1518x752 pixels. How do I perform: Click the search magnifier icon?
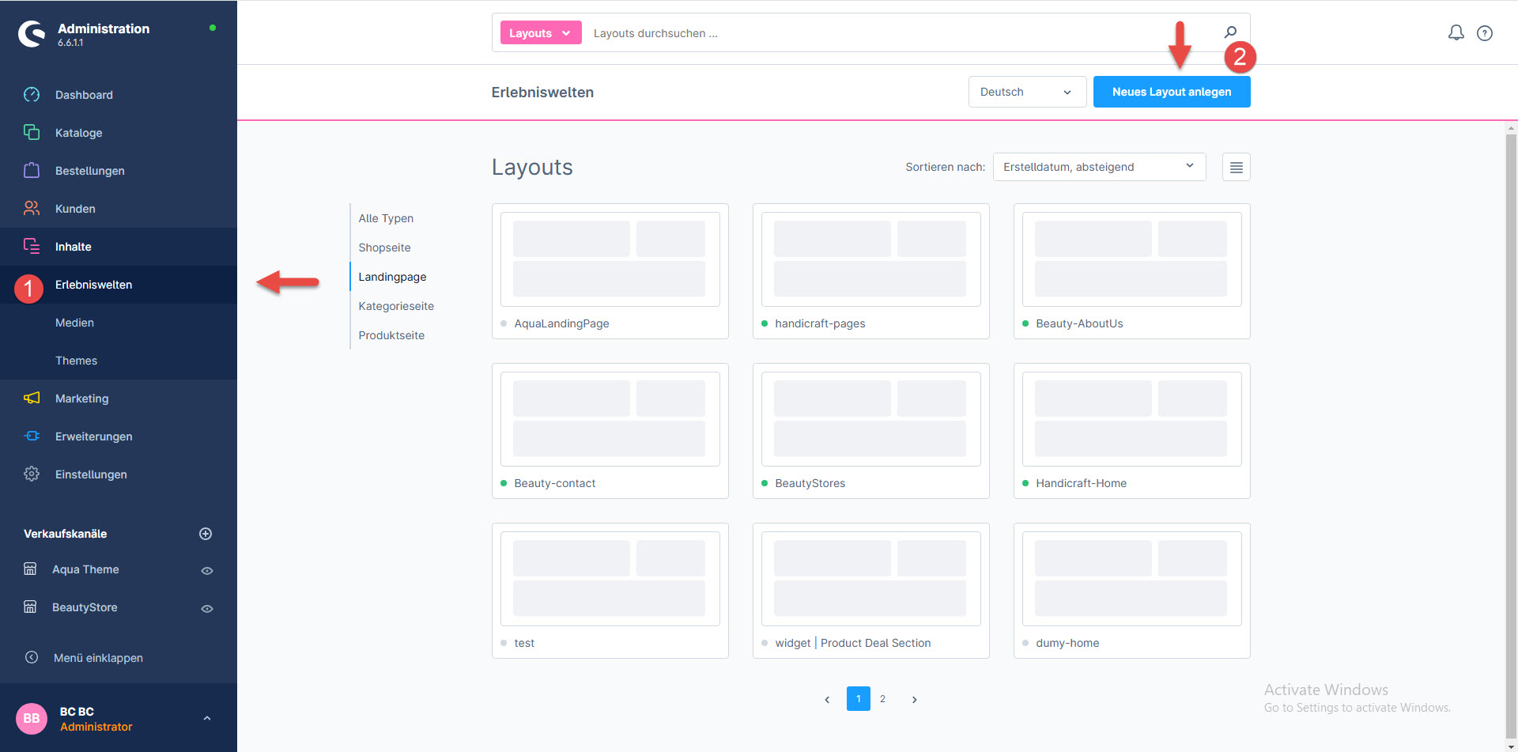(1230, 32)
